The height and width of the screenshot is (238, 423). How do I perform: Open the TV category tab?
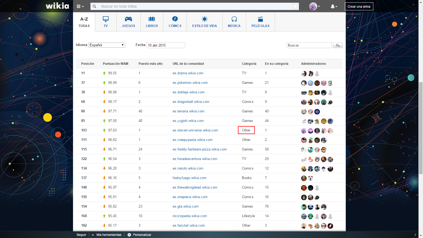(x=106, y=22)
